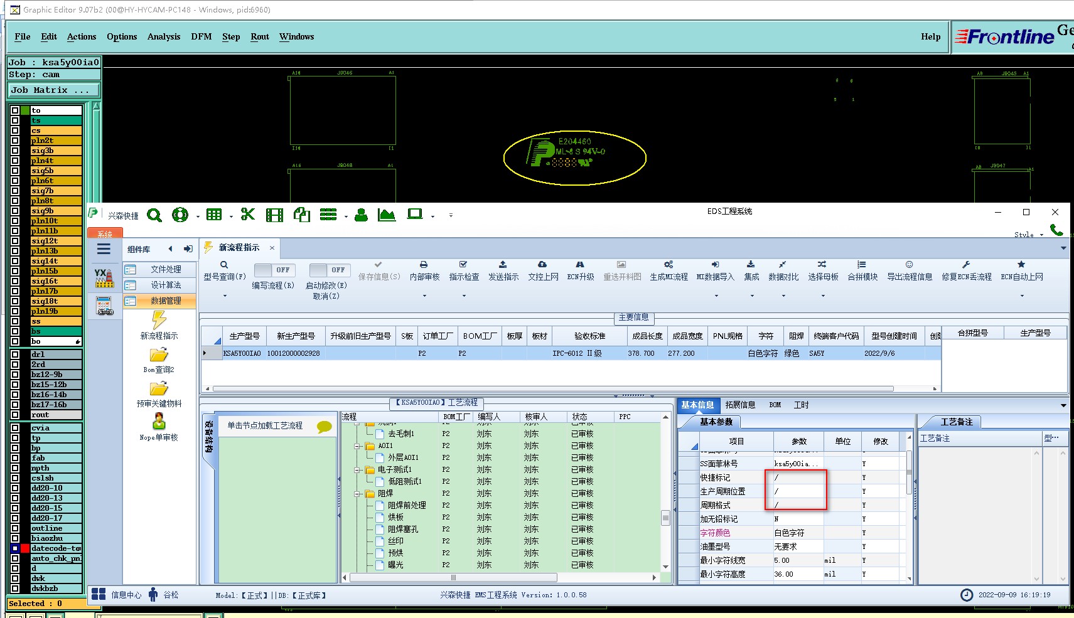Open the hamburger menu in the sidebar

pyautogui.click(x=104, y=249)
